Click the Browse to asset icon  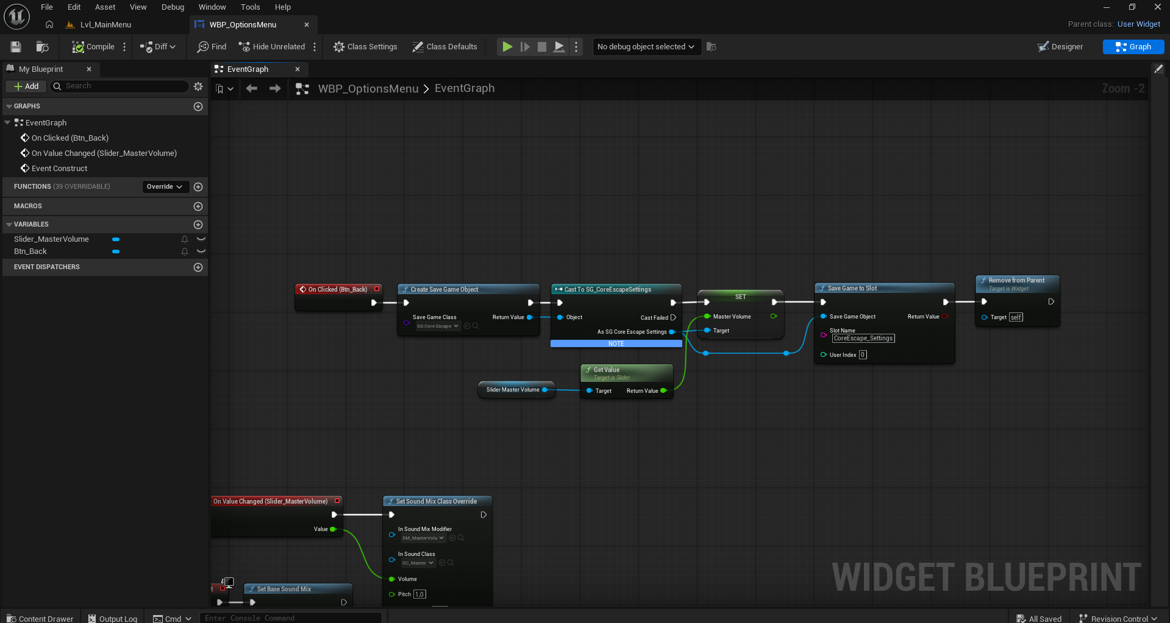[x=42, y=47]
